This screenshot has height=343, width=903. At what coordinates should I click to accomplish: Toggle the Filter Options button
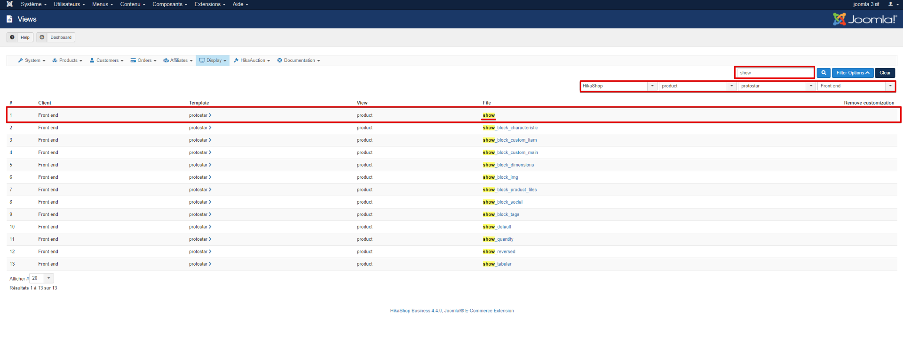pos(852,73)
